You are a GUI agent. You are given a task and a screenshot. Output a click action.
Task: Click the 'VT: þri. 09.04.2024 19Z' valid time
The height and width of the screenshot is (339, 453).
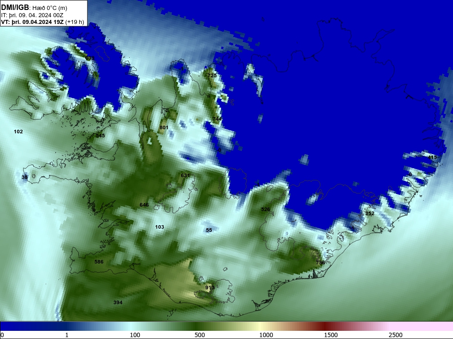32,22
